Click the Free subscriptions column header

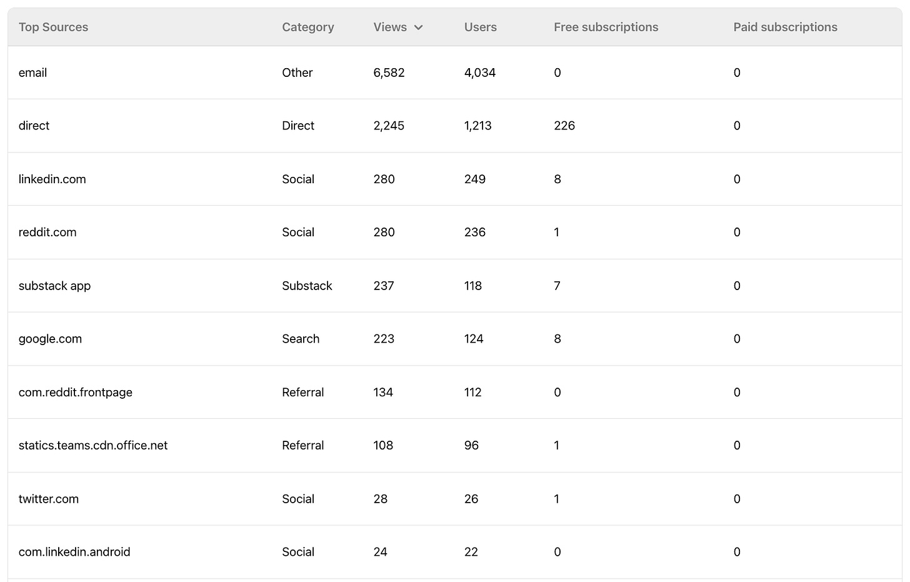[606, 27]
